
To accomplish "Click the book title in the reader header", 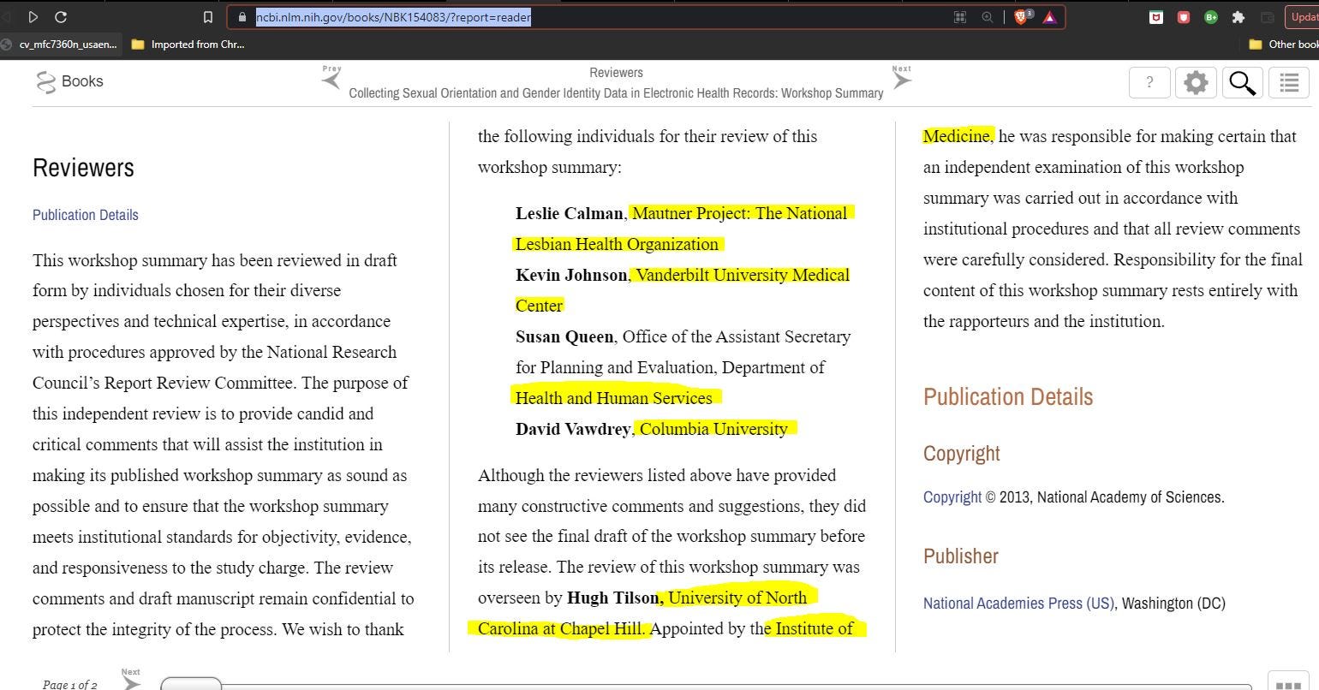I will [616, 92].
